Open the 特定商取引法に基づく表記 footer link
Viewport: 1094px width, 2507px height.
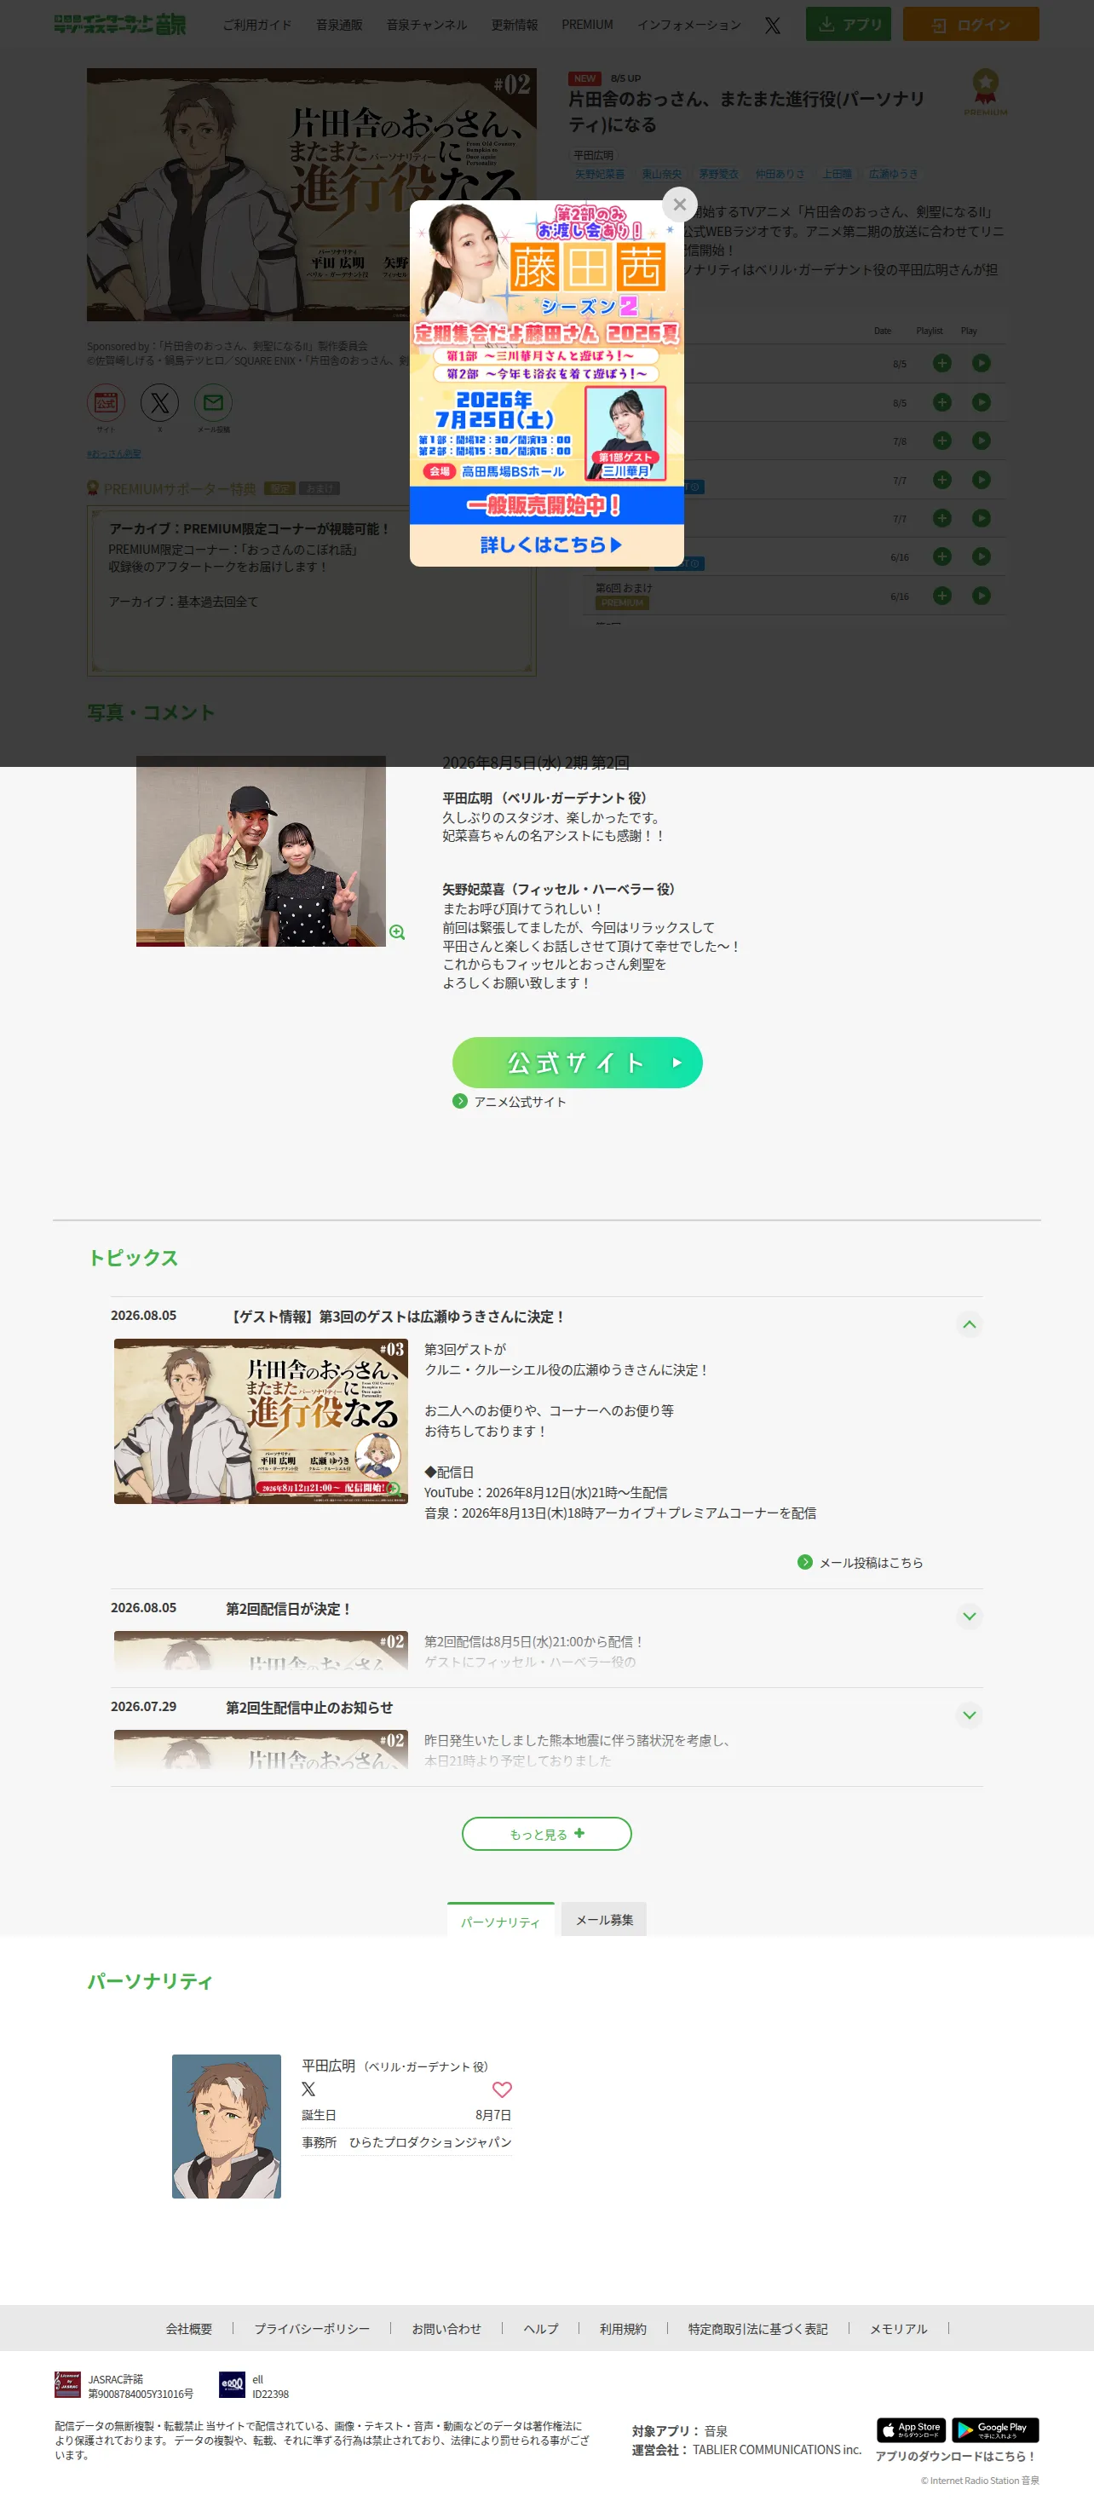757,2329
